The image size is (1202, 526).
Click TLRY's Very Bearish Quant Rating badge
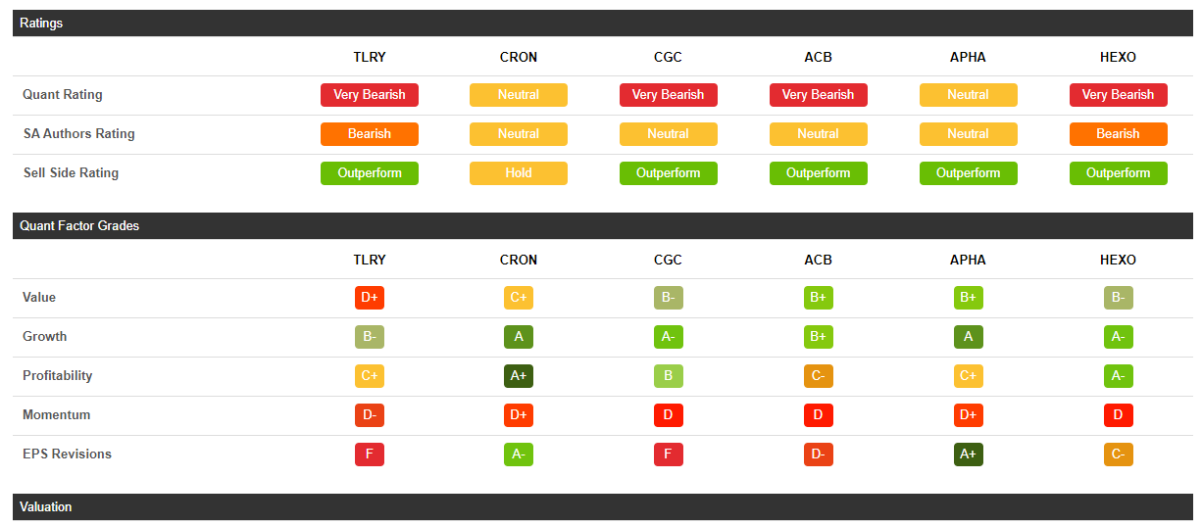pyautogui.click(x=369, y=95)
